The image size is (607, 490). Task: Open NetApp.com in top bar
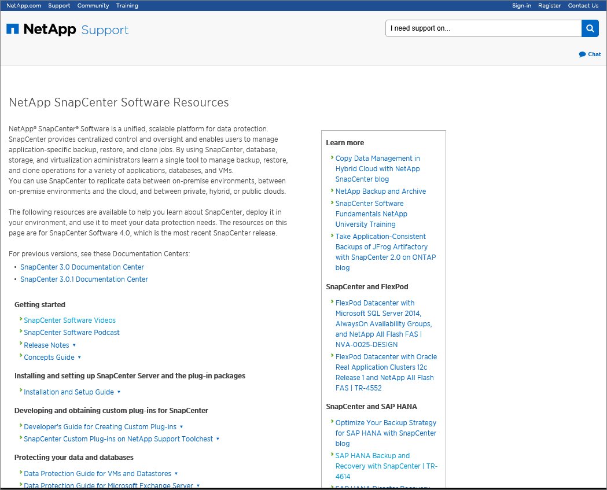coord(24,5)
